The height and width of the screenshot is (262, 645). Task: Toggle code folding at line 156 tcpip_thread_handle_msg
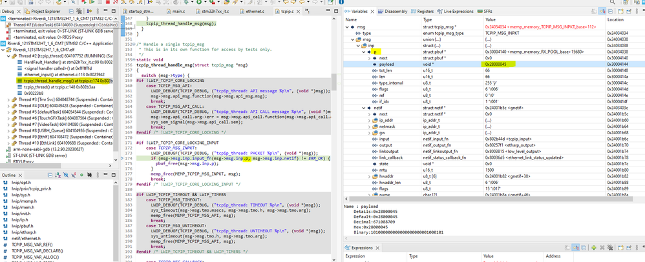134,59
